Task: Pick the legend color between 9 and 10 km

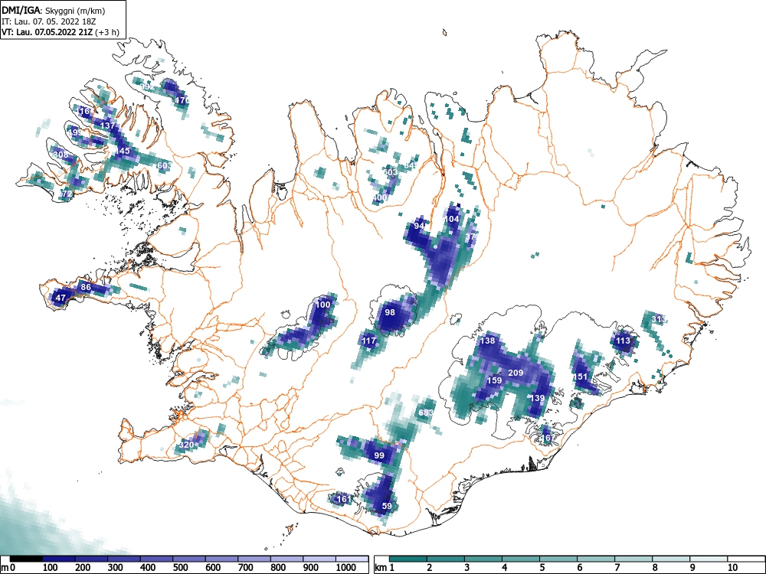Action: tap(709, 559)
